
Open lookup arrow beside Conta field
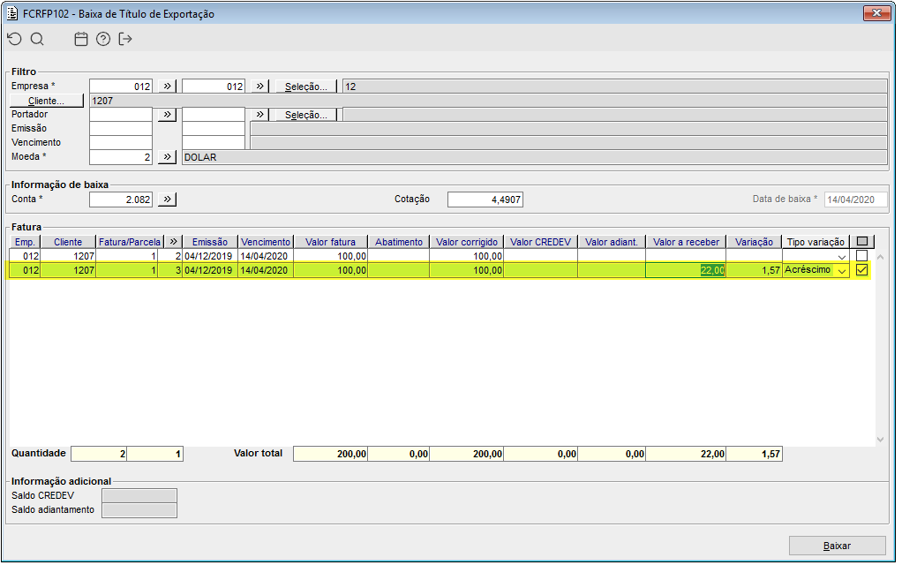(x=167, y=200)
